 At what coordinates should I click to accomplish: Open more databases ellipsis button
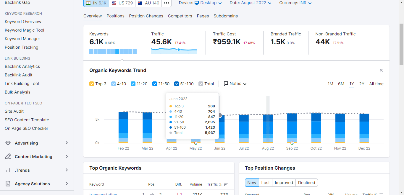[167, 3]
